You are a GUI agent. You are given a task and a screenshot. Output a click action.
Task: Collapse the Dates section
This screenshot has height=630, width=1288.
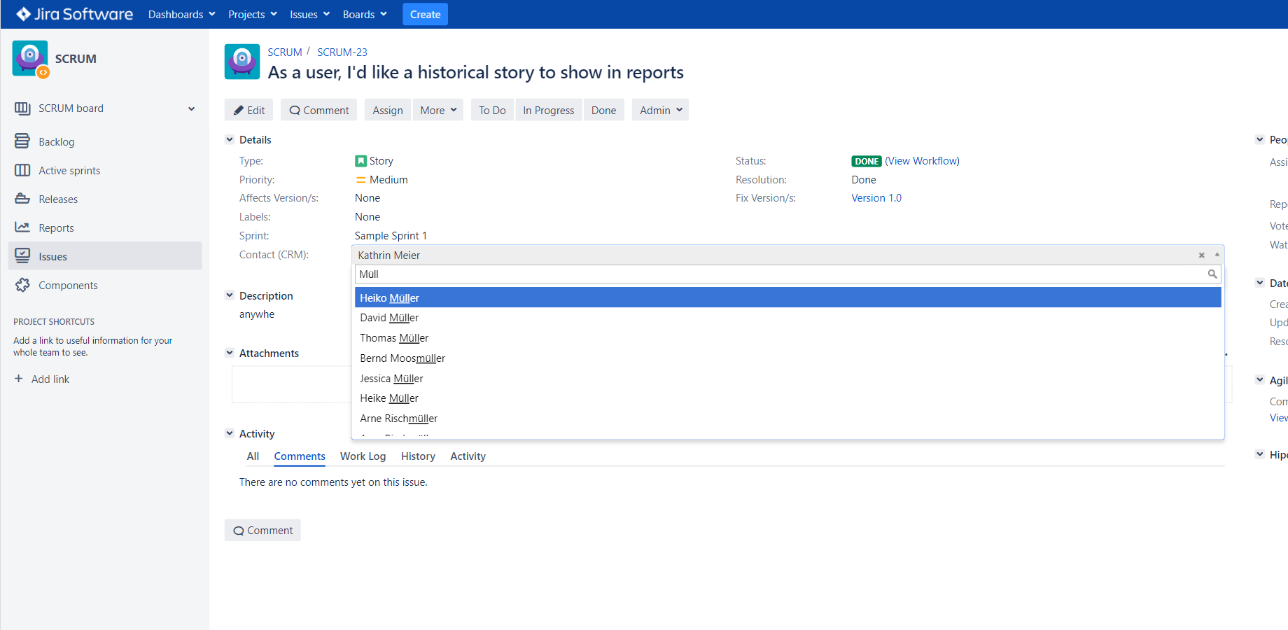point(1260,283)
